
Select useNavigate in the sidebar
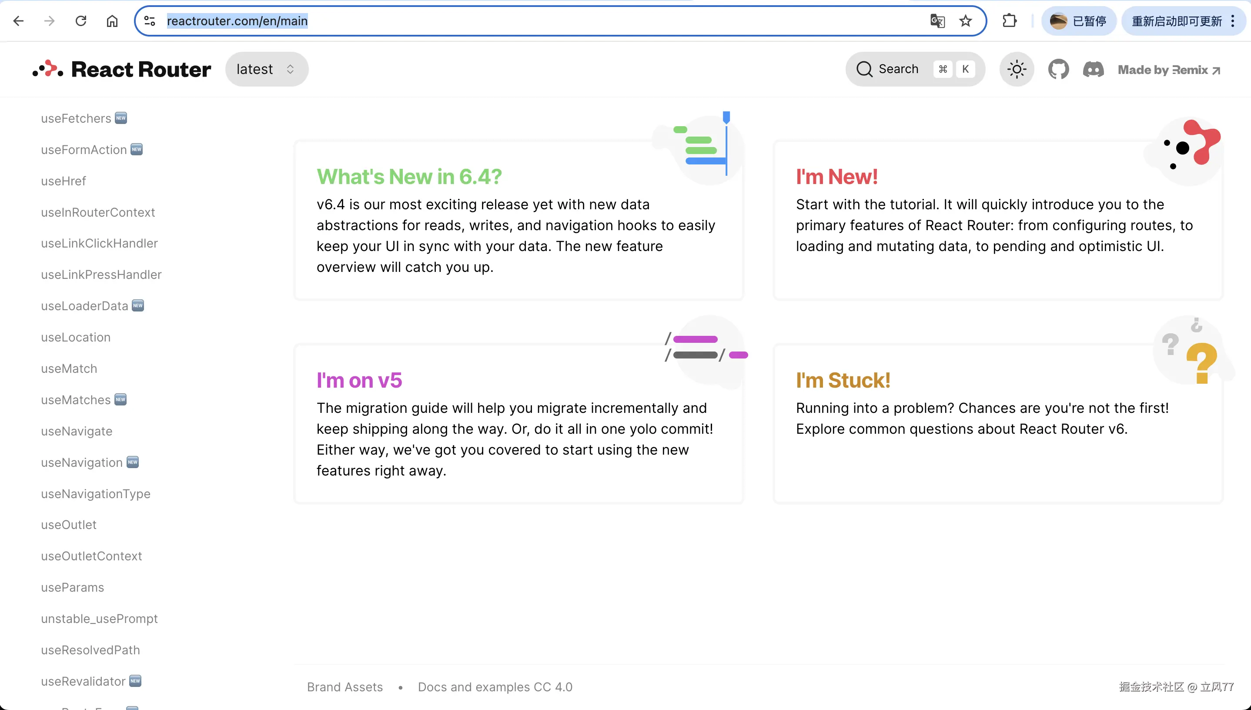pos(77,431)
